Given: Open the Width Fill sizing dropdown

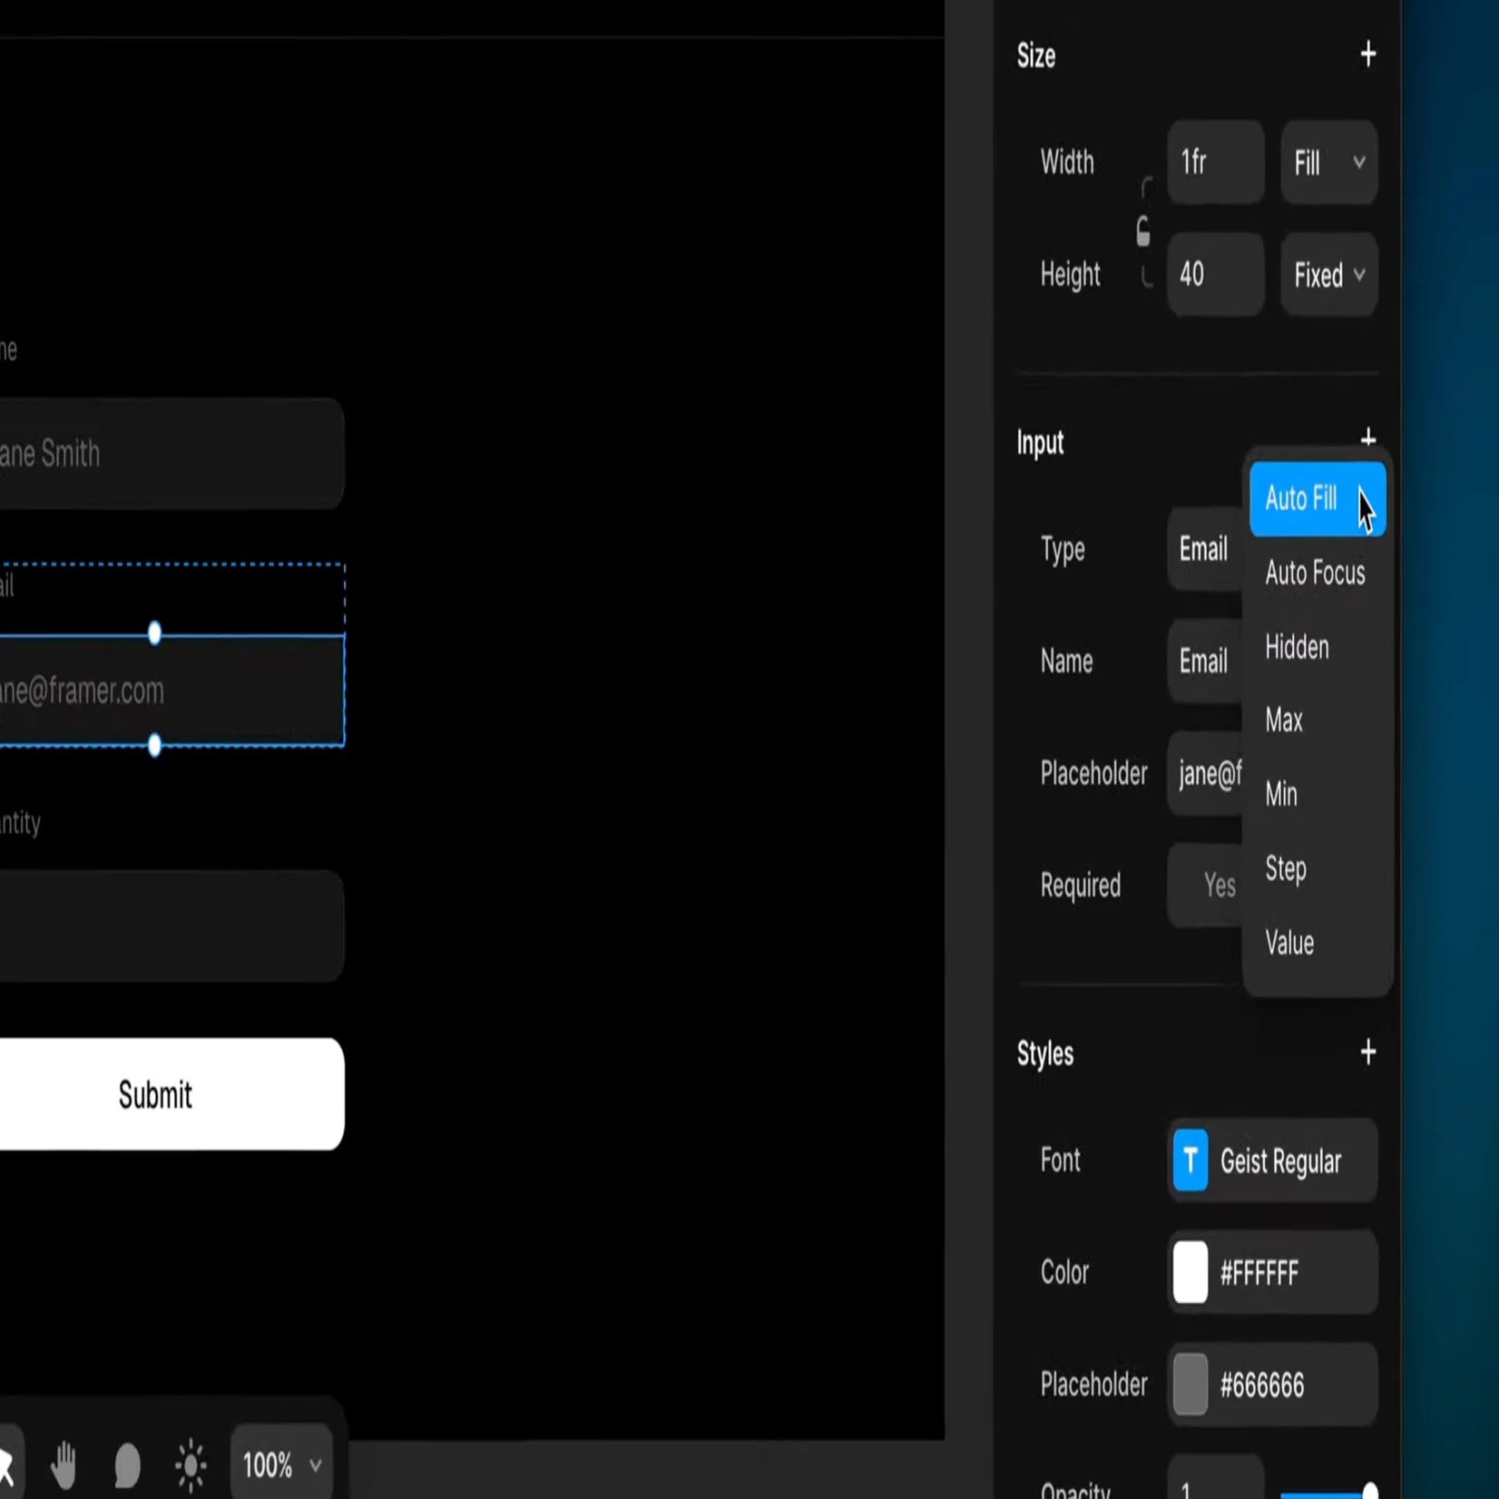Looking at the screenshot, I should click(1329, 162).
